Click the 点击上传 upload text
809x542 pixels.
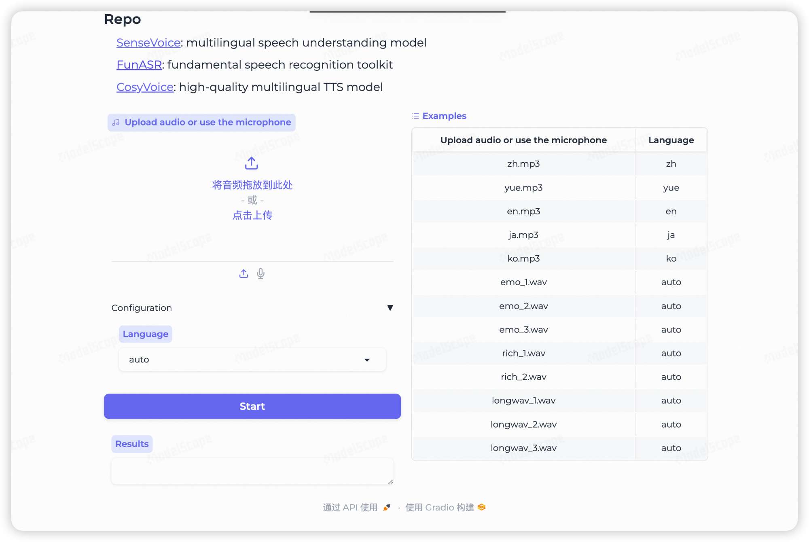tap(252, 215)
